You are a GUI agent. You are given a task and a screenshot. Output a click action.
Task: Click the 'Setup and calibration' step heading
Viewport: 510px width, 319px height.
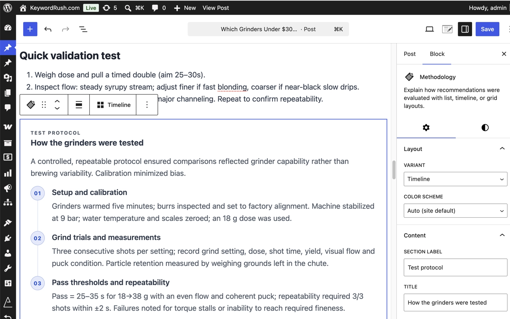(x=89, y=192)
